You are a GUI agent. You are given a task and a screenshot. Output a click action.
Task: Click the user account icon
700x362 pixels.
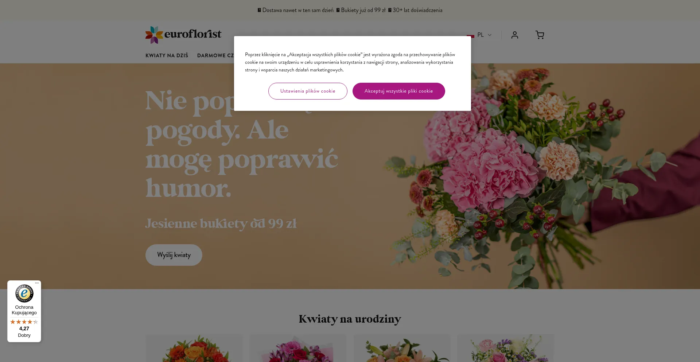coord(514,35)
